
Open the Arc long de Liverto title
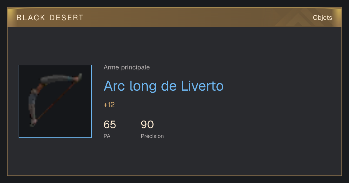pos(163,86)
